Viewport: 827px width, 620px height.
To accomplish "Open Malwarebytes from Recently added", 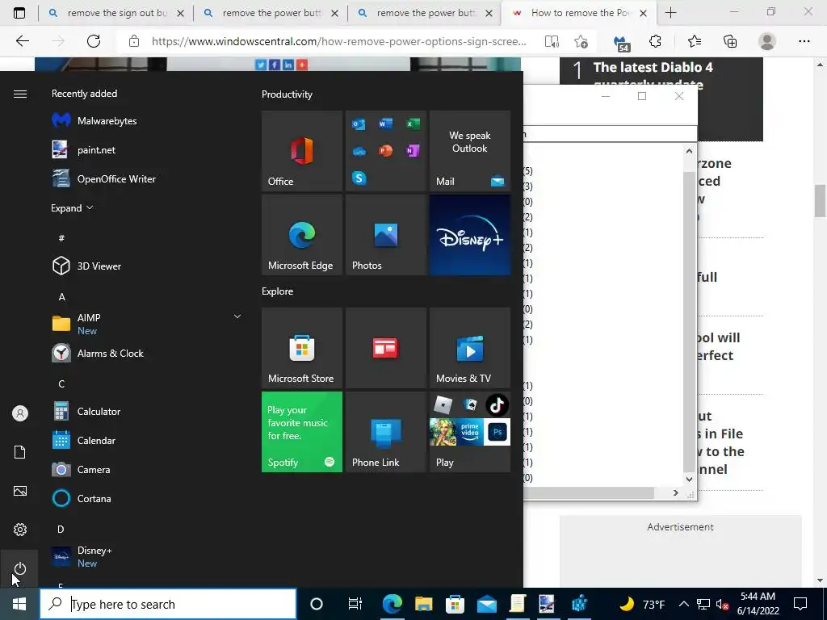I will point(95,121).
